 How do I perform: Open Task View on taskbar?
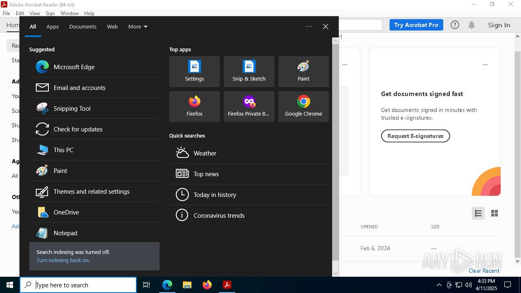pos(147,285)
